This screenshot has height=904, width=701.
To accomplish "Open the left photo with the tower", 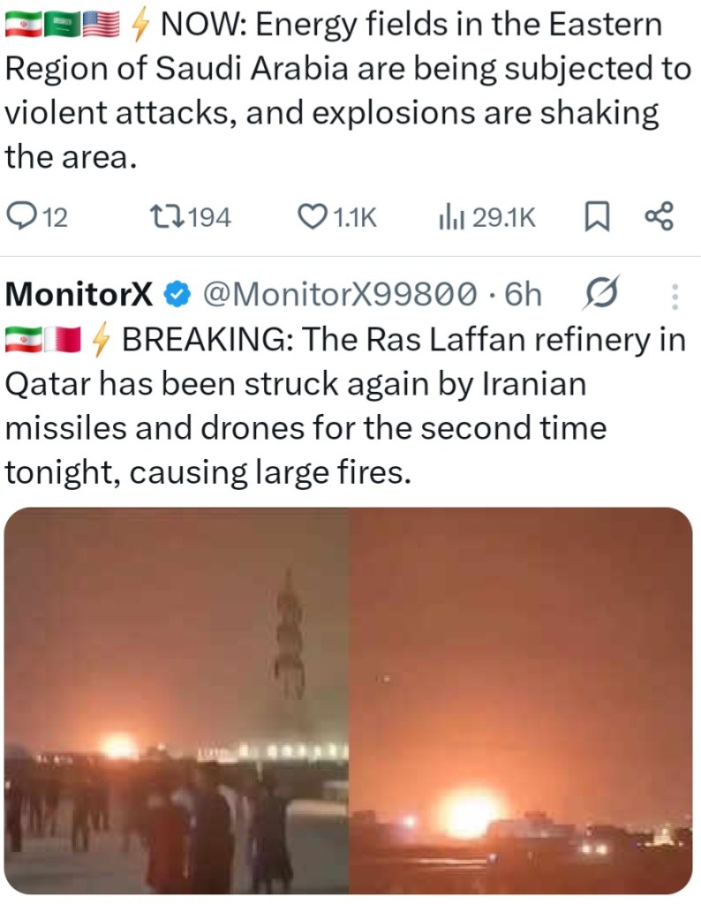I will (x=177, y=700).
